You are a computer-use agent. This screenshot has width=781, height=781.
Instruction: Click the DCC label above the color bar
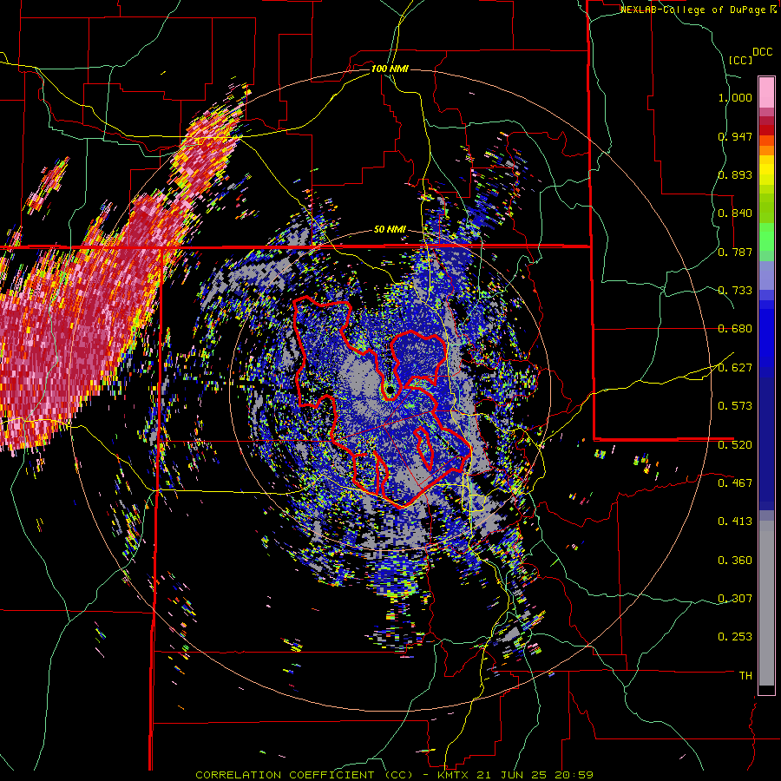[x=762, y=52]
